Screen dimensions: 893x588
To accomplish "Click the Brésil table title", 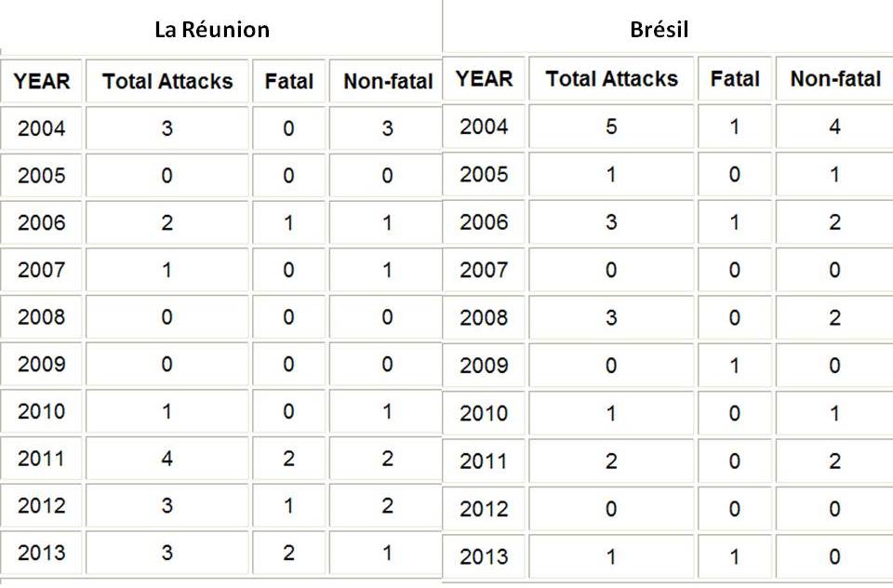I will click(x=659, y=29).
